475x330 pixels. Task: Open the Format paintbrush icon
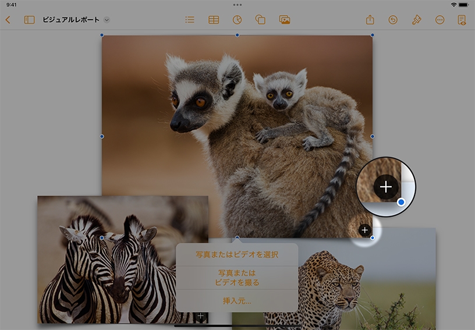[416, 20]
